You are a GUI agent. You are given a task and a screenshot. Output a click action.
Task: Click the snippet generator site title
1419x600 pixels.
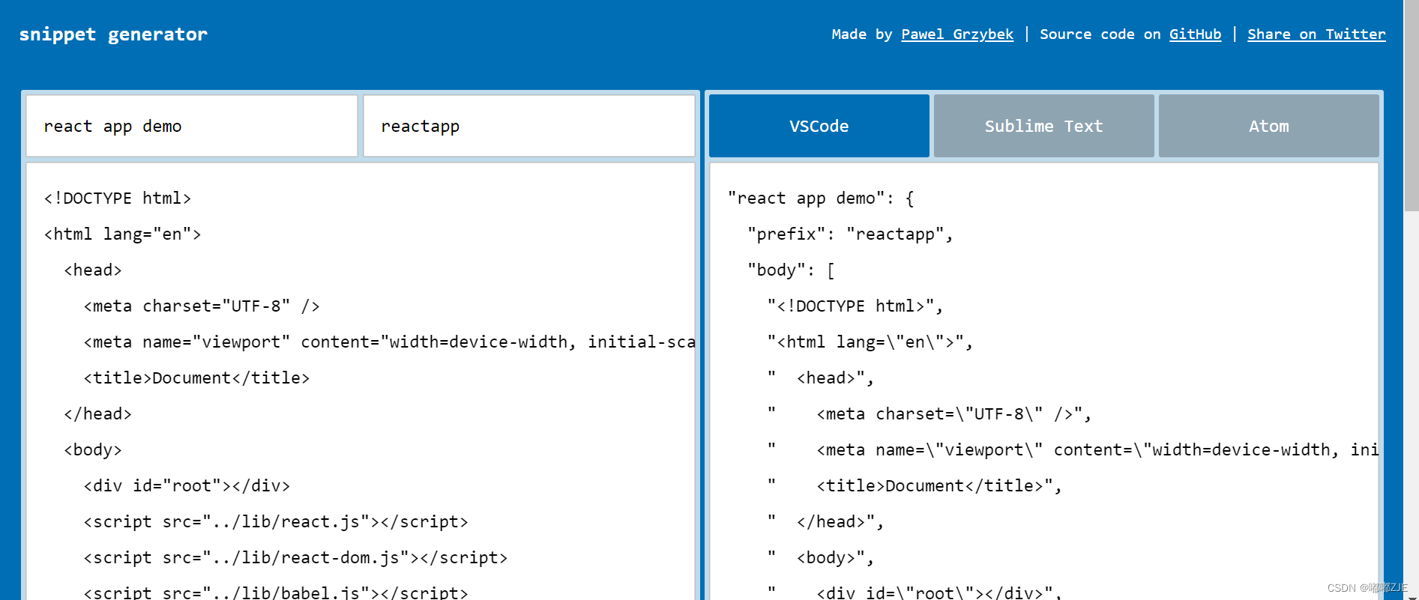pos(113,34)
